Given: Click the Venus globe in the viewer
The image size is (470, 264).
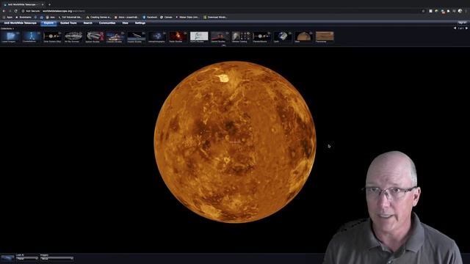Looking at the screenshot, I should [235, 142].
